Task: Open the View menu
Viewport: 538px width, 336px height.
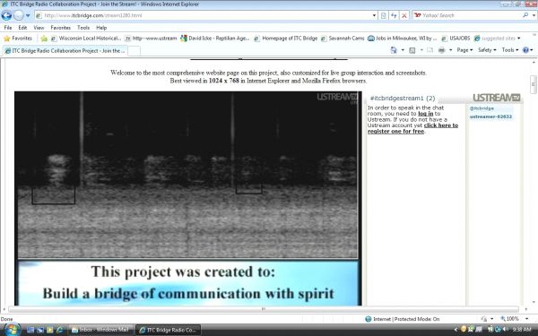Action: tap(39, 28)
